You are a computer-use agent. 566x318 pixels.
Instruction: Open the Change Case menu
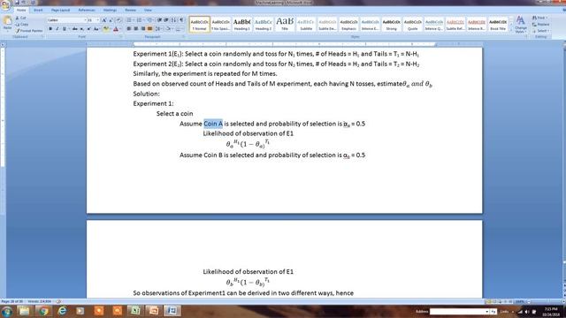pyautogui.click(x=96, y=29)
